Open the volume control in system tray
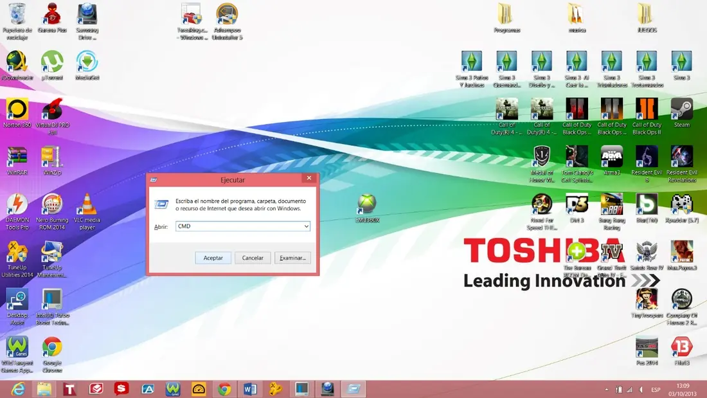Image resolution: width=707 pixels, height=398 pixels. (641, 390)
